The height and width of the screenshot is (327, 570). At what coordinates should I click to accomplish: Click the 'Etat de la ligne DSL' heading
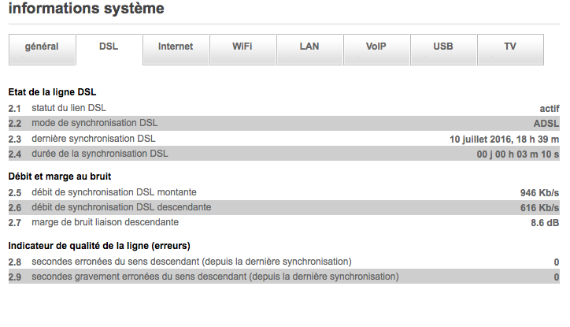[52, 93]
